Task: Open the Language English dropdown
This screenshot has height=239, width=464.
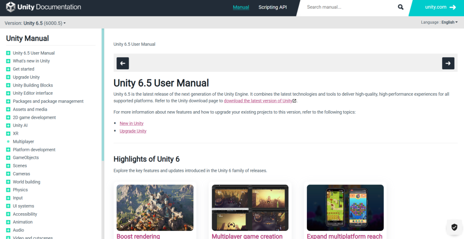Action: (439, 22)
